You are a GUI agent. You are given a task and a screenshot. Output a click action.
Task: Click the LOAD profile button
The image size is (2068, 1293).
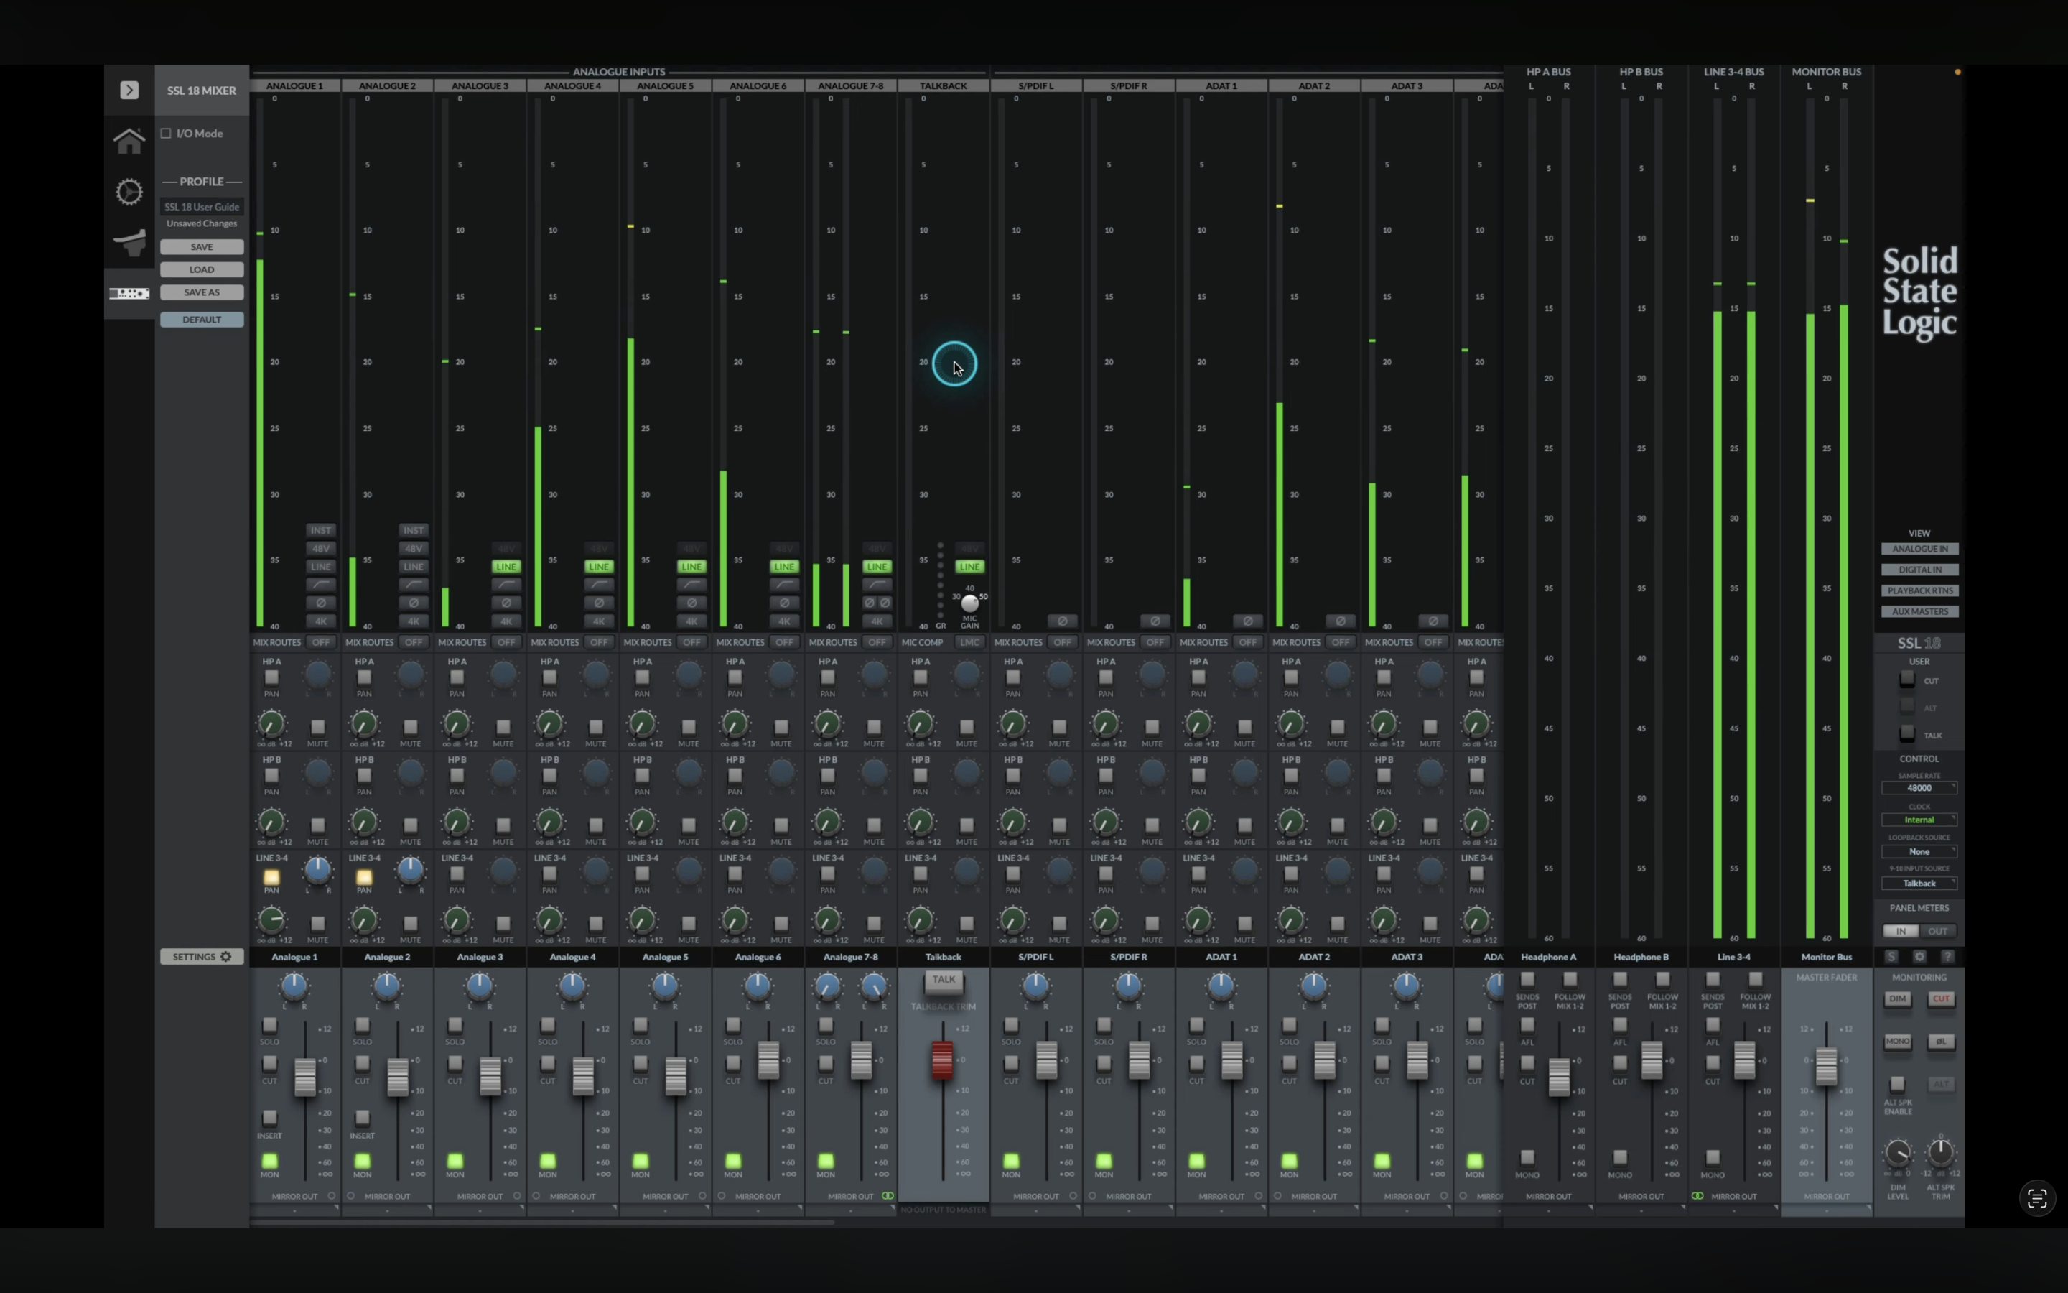tap(202, 269)
